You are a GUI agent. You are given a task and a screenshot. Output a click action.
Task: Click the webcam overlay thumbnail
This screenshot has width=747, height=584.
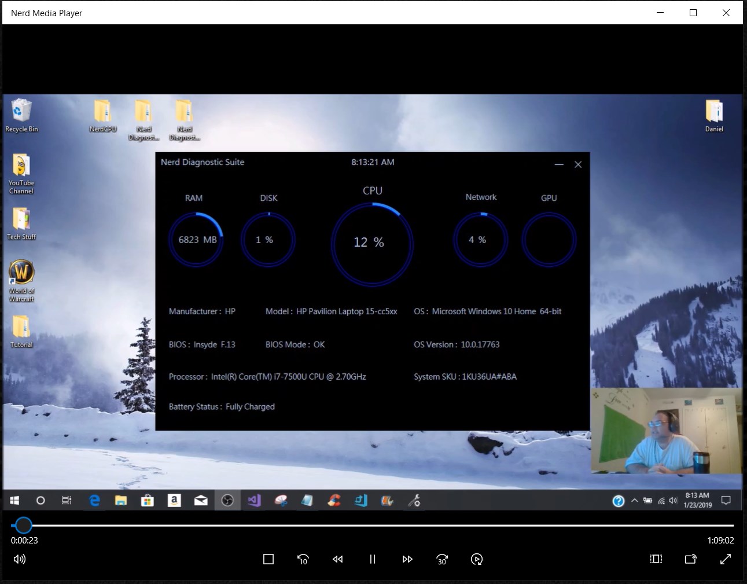click(x=667, y=430)
